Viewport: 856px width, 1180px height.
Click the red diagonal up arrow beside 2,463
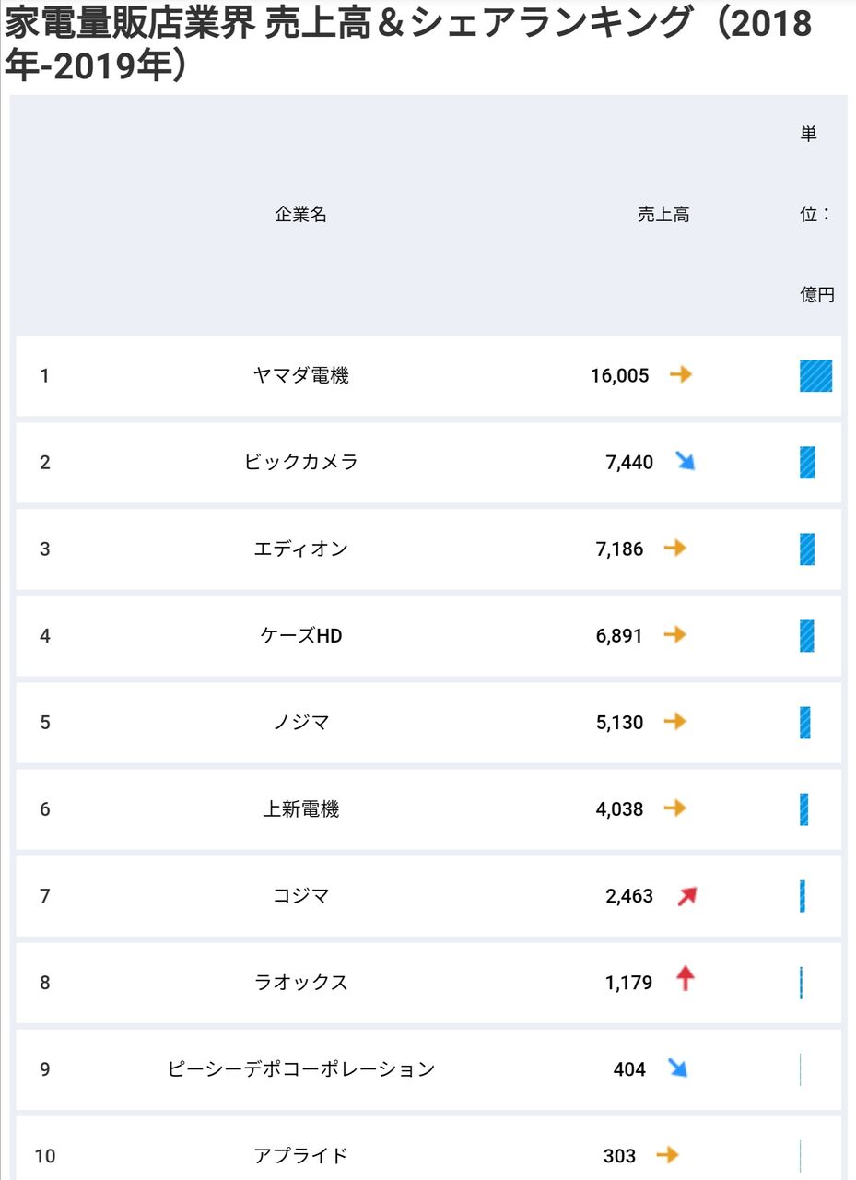point(686,895)
